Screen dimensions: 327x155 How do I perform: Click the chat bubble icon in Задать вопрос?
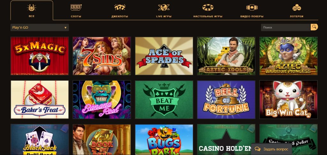click(258, 149)
